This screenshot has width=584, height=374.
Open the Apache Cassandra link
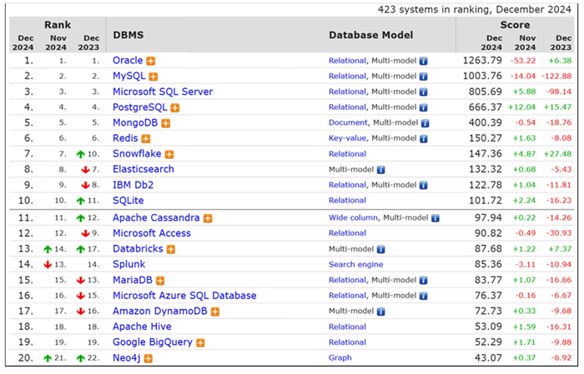[156, 217]
